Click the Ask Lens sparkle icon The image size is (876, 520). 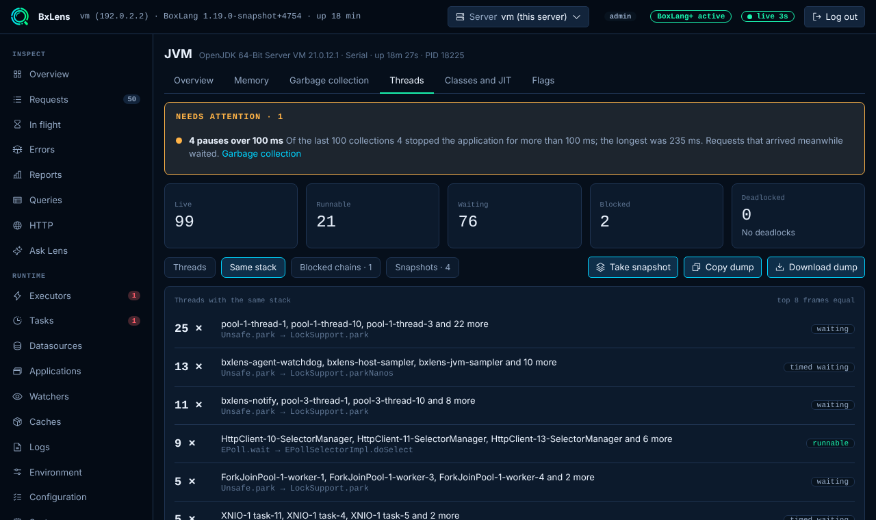coord(17,250)
